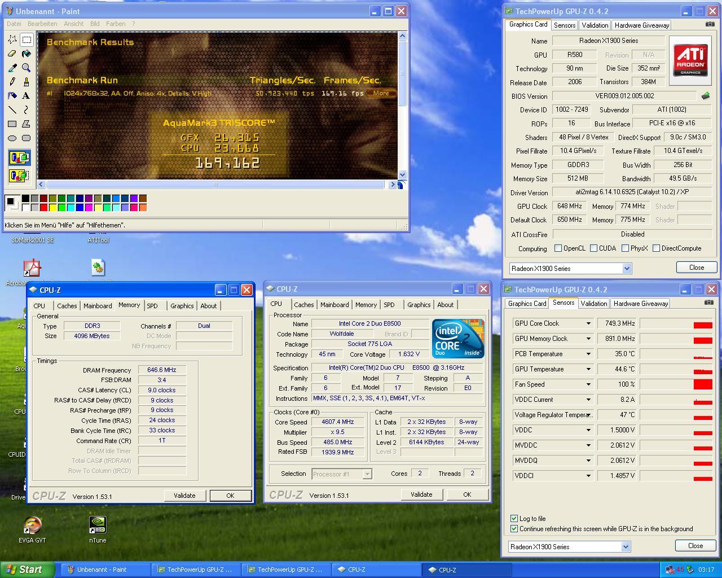722x578 pixels.
Task: Select the rectangular selection tool in Paint
Action: pyautogui.click(x=26, y=40)
